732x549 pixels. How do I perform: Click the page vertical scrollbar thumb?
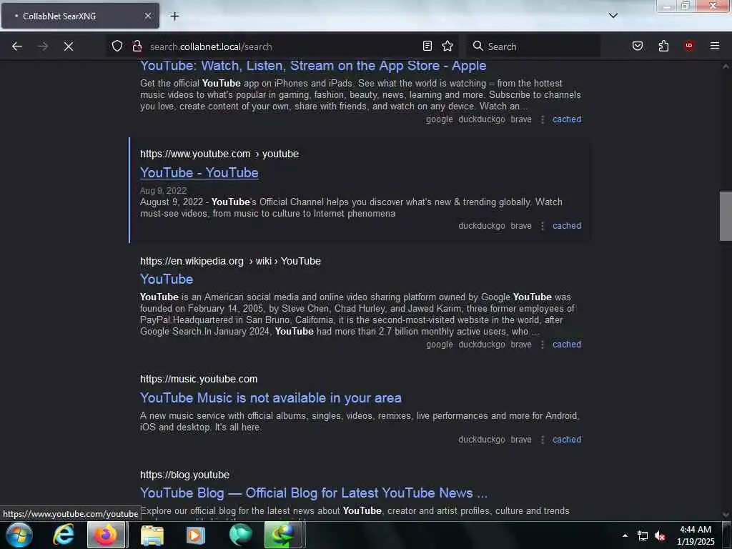726,216
